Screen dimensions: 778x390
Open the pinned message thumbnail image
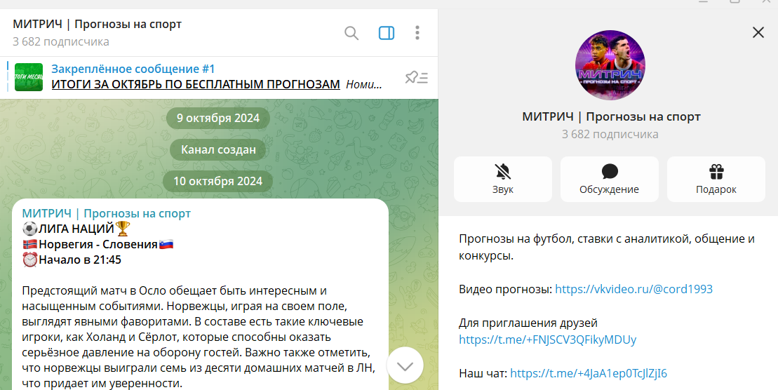tap(29, 77)
